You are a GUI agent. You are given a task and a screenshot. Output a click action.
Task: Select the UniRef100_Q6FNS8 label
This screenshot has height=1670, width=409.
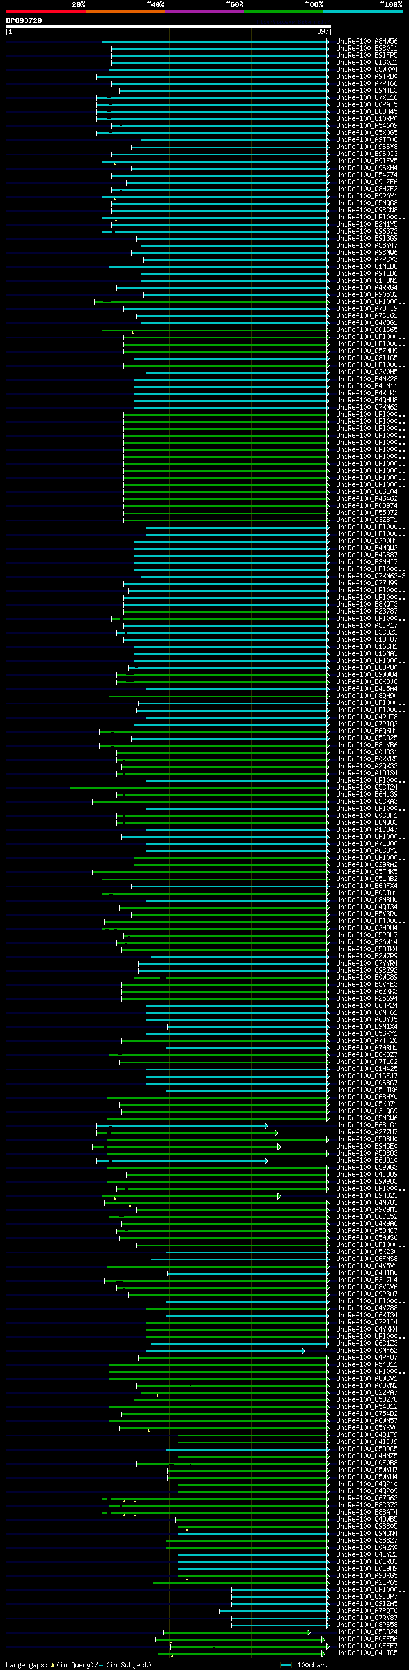pos(367,1259)
